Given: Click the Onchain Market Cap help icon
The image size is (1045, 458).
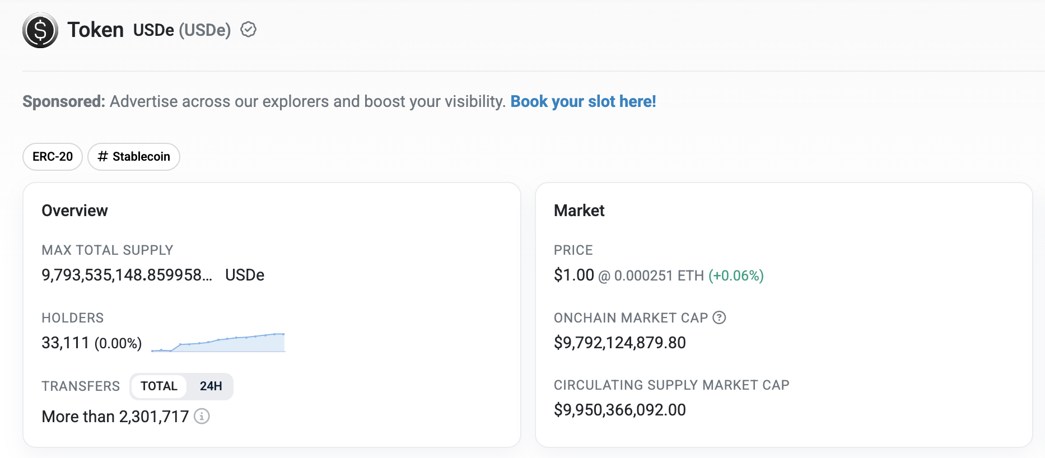Looking at the screenshot, I should coord(719,317).
